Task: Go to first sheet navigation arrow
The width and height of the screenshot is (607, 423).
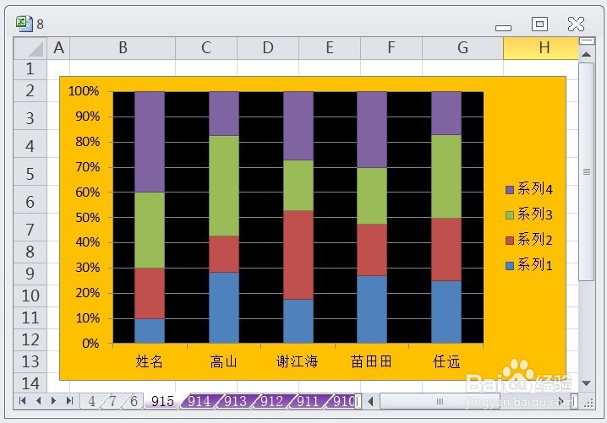Action: point(23,401)
